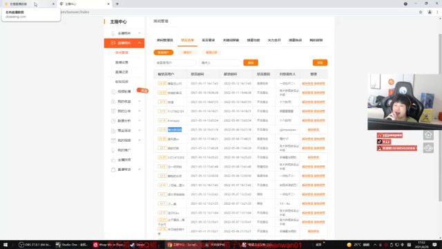Select the 解禁记录 pill filter
This screenshot has width=442, height=249.
[212, 53]
